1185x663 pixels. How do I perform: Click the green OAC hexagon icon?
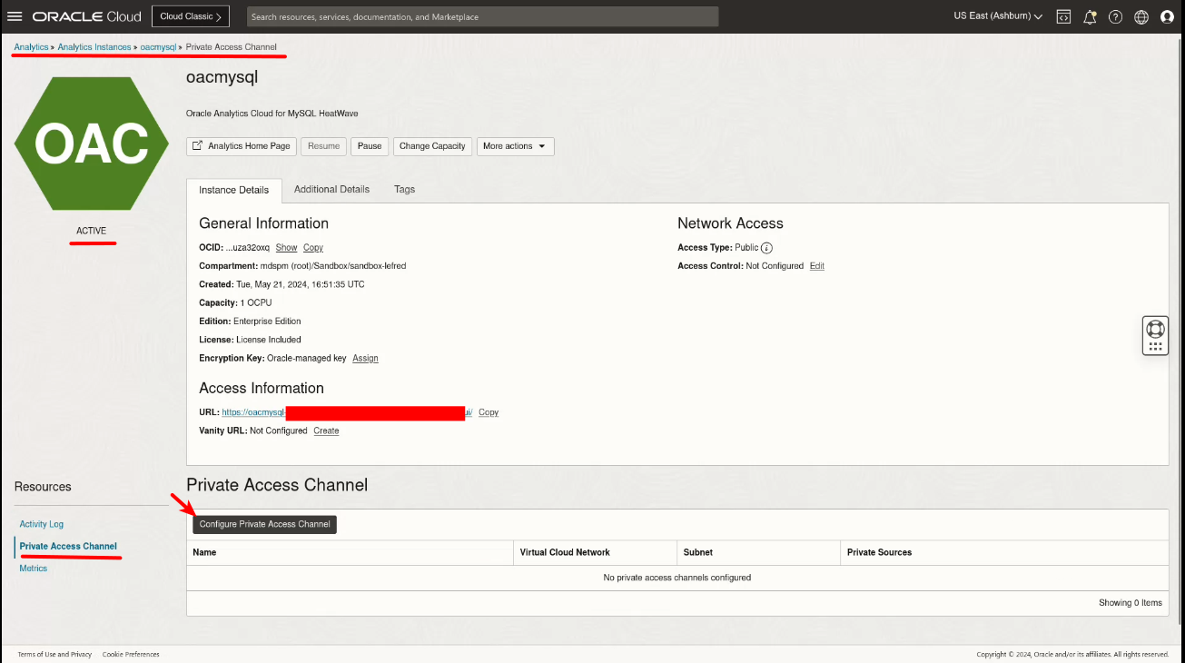click(x=91, y=143)
